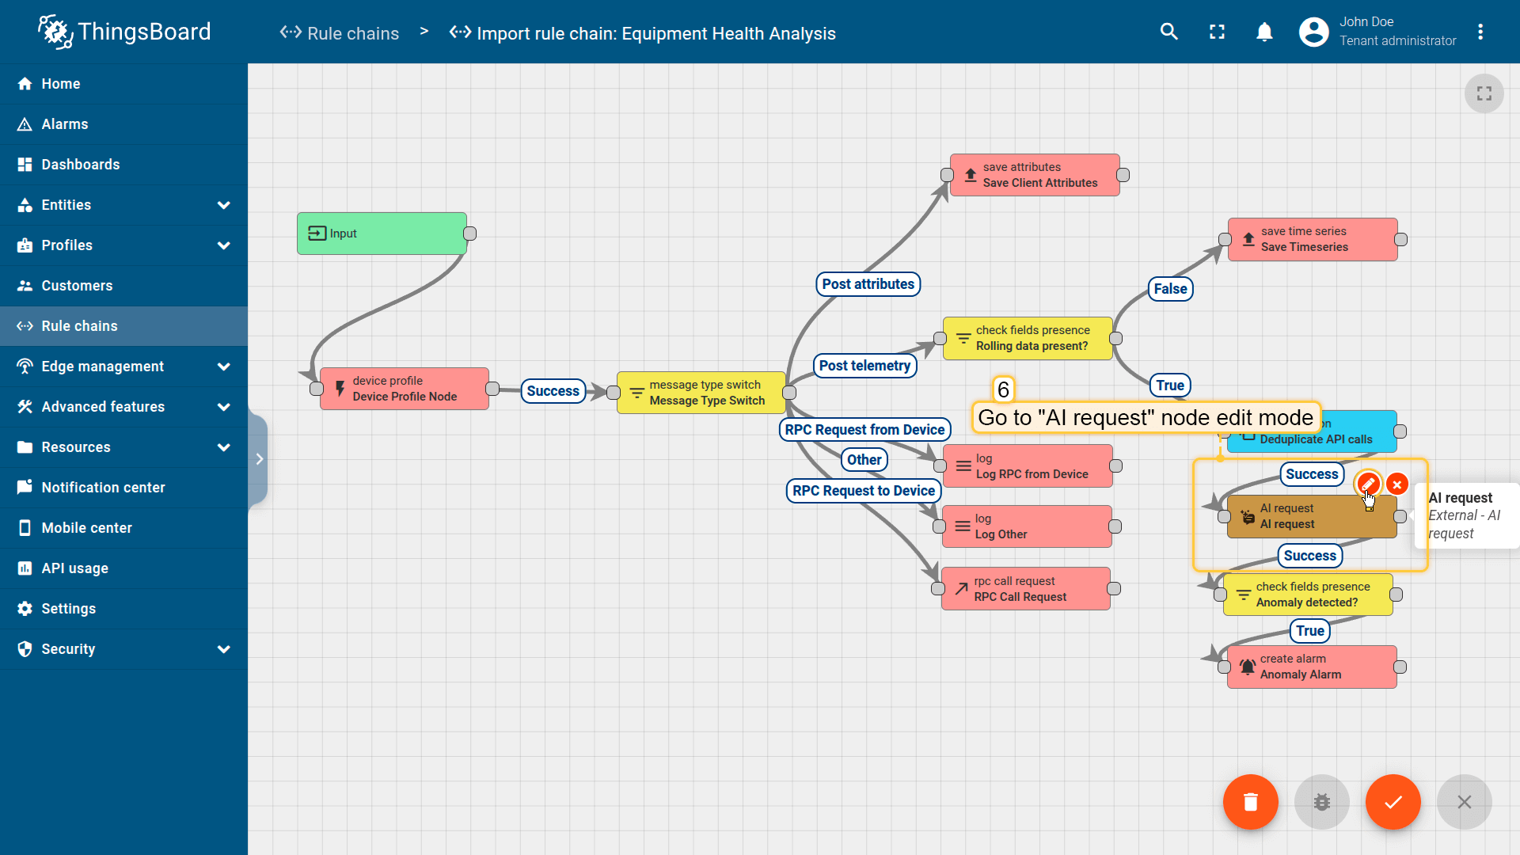Expand the Edge management chevron
The image size is (1520, 855).
click(224, 367)
